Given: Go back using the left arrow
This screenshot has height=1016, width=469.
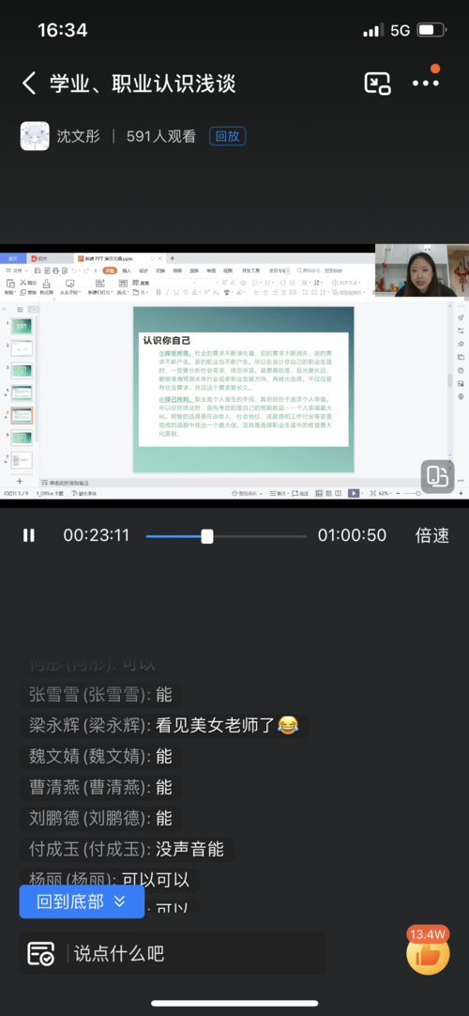Looking at the screenshot, I should click(29, 84).
